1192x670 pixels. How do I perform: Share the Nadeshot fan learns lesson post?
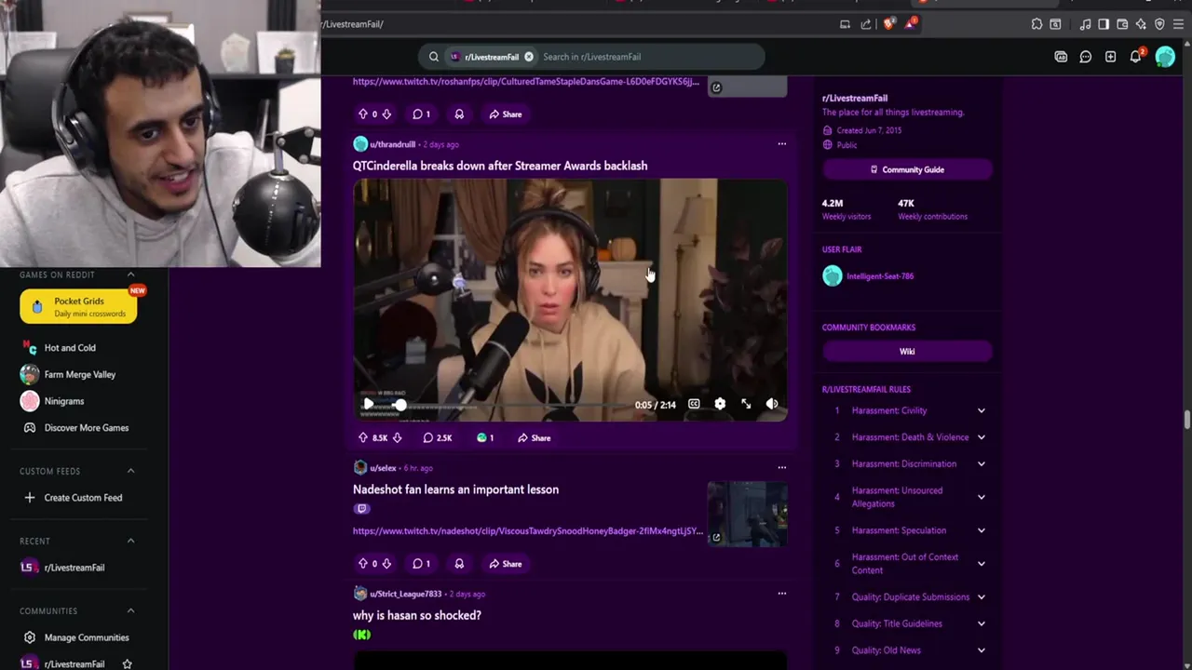[x=506, y=563]
